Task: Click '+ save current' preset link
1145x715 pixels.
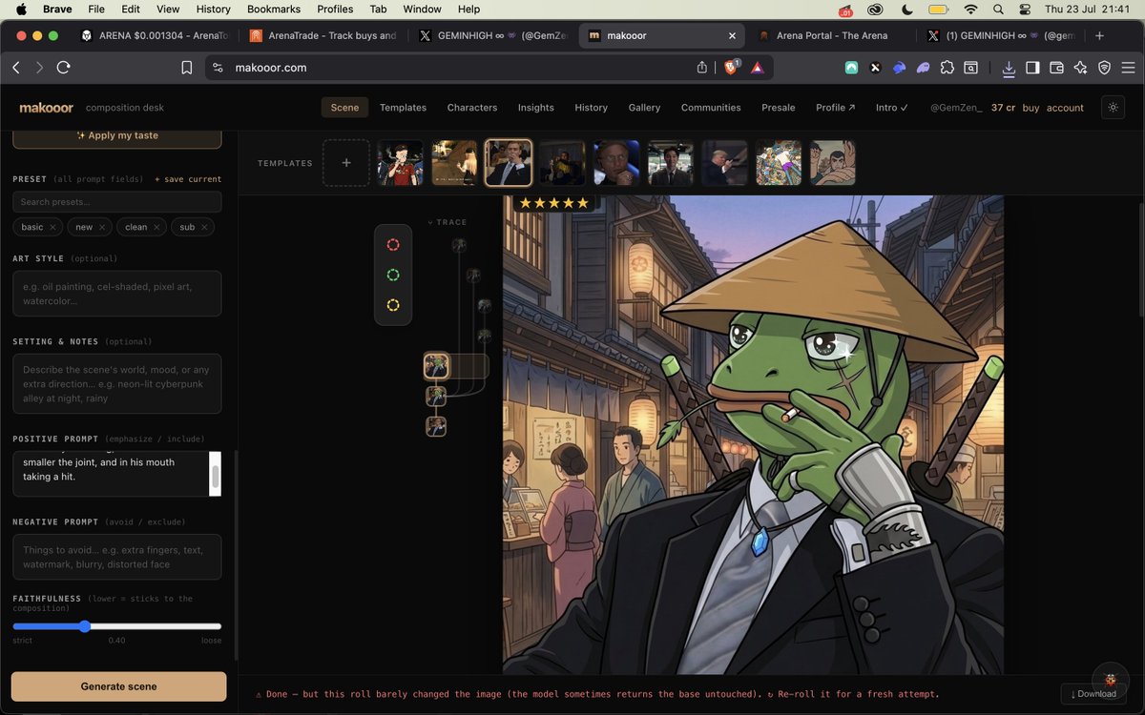Action: point(188,179)
